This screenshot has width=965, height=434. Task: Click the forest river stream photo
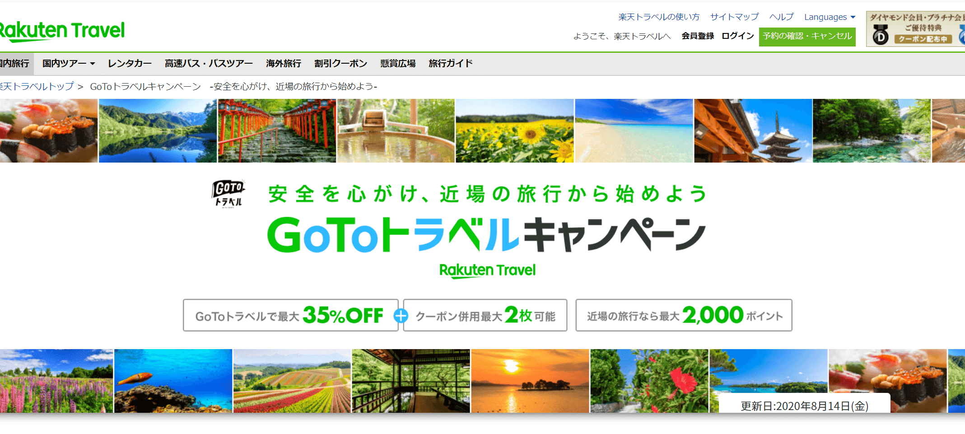(872, 131)
